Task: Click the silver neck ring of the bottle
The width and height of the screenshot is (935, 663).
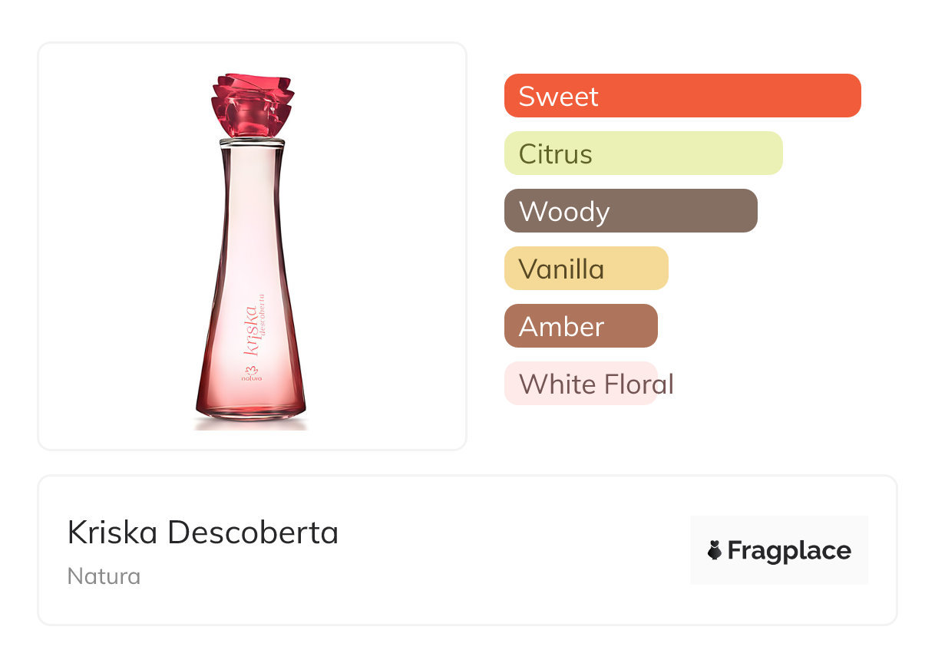Action: [x=251, y=141]
